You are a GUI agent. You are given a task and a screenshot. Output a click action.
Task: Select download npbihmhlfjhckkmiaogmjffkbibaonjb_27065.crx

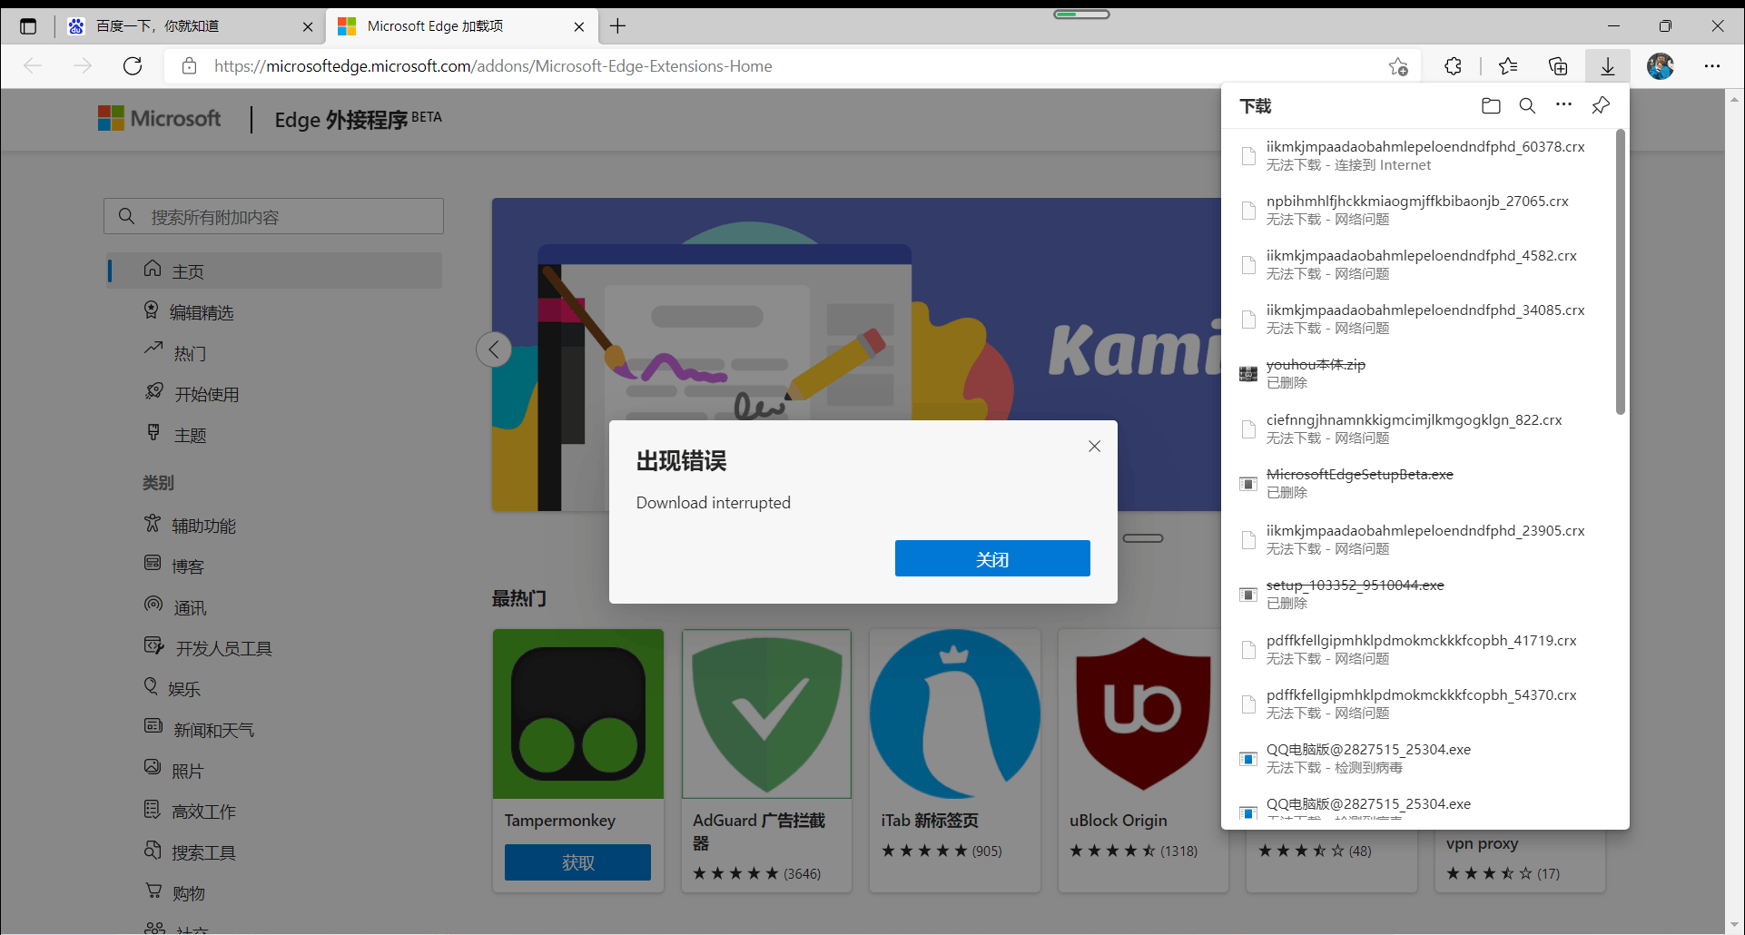pyautogui.click(x=1419, y=210)
